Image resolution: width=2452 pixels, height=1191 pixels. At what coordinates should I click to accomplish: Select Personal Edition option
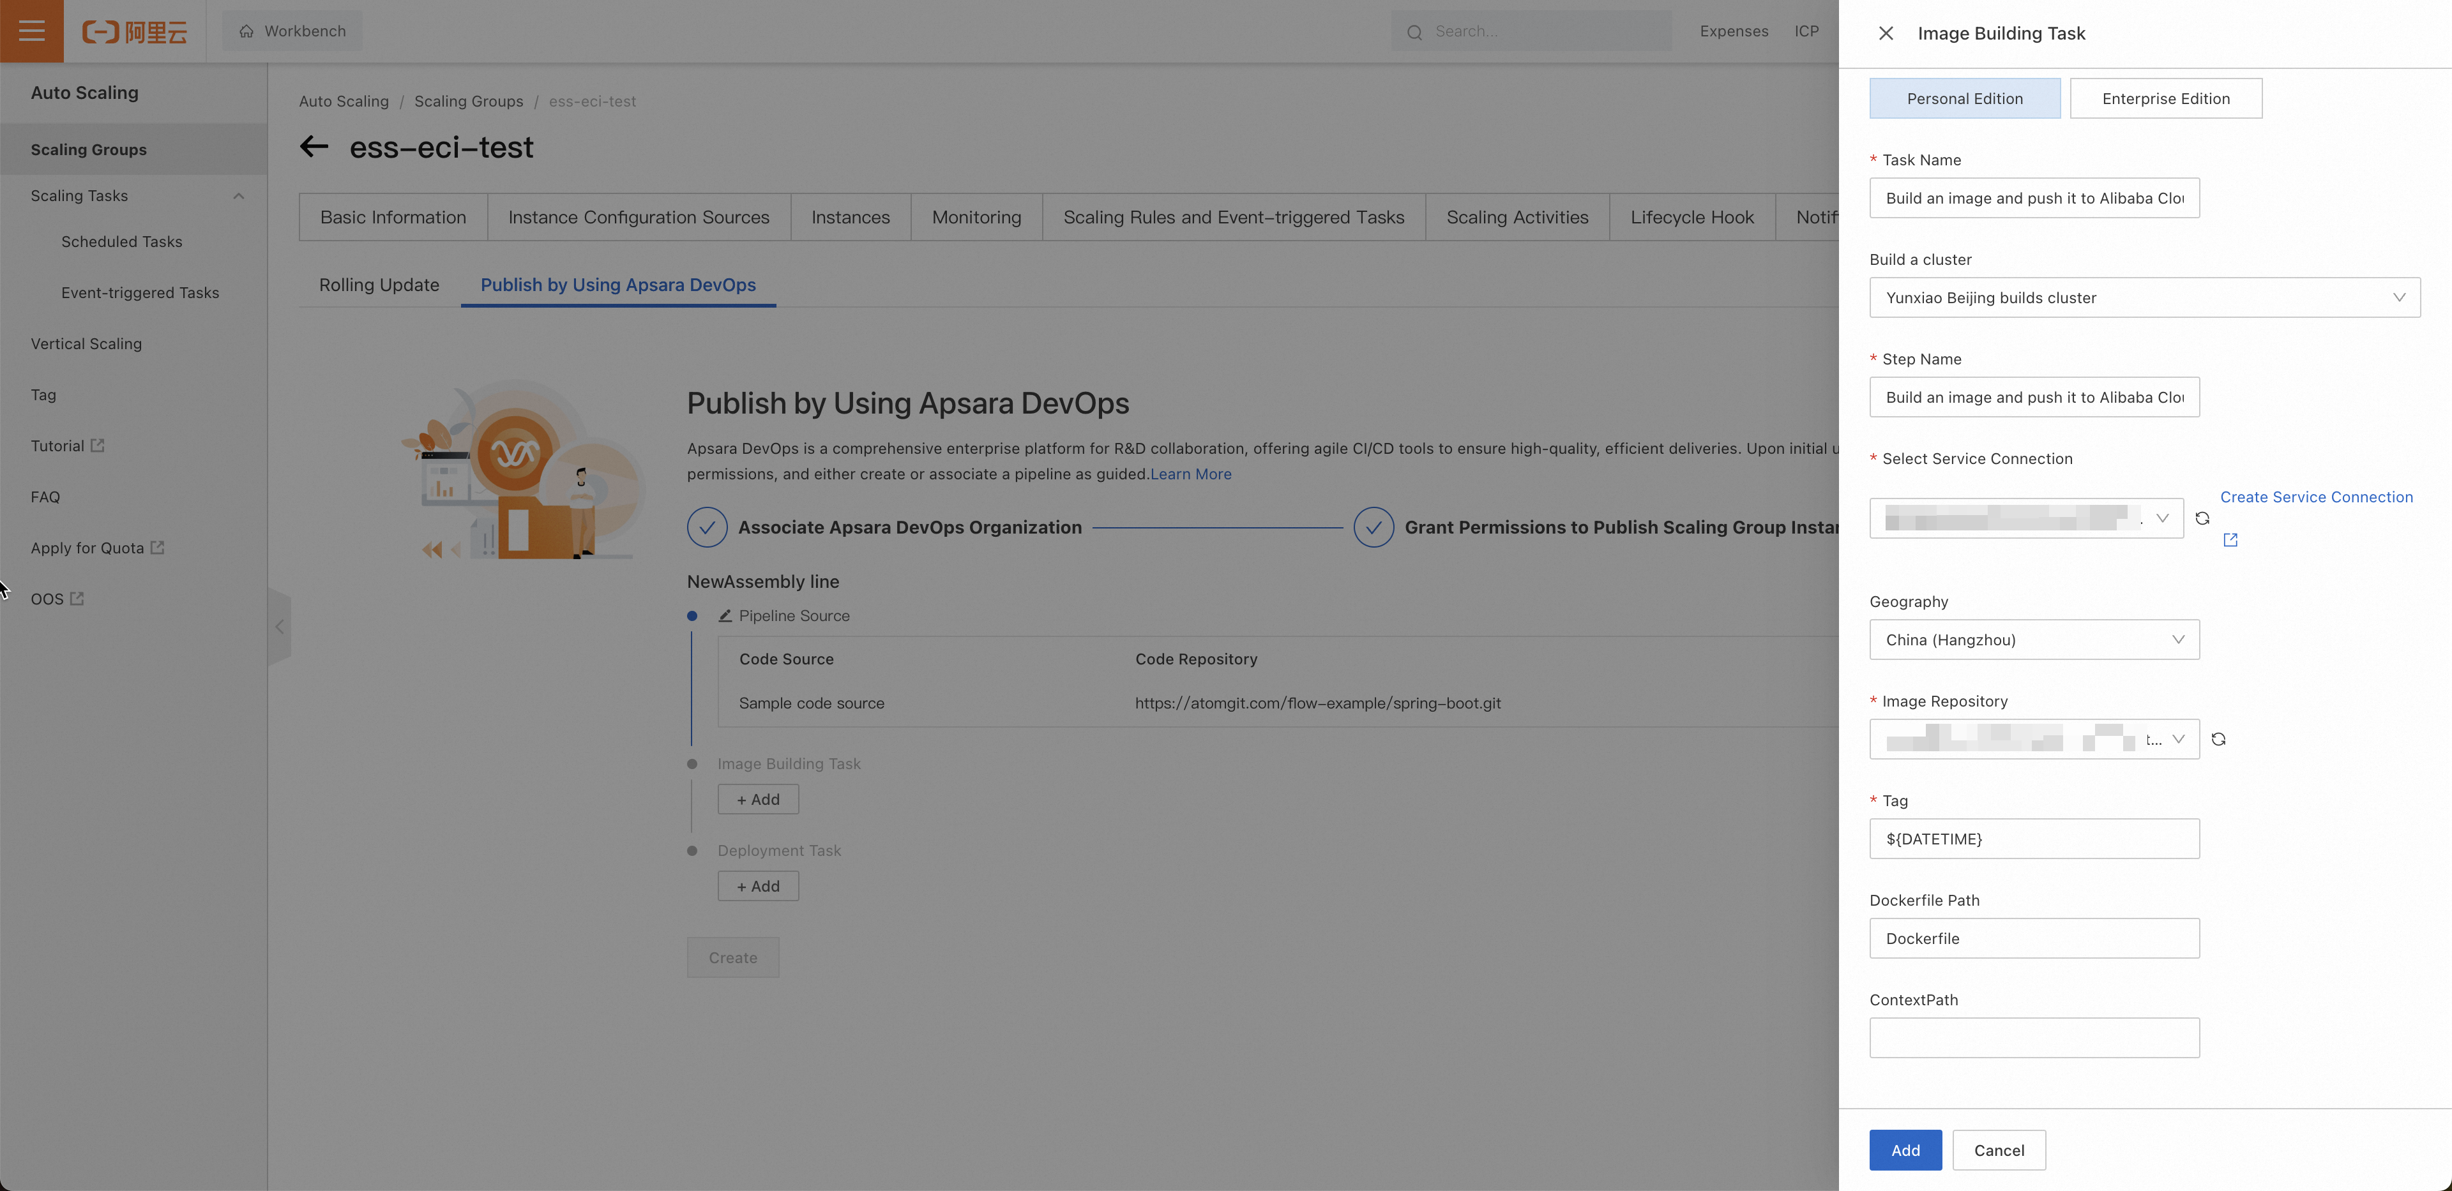(1964, 99)
